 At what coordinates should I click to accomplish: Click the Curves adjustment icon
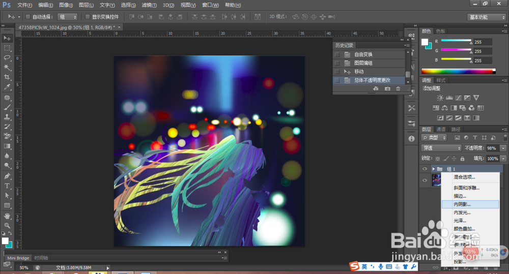(459, 98)
